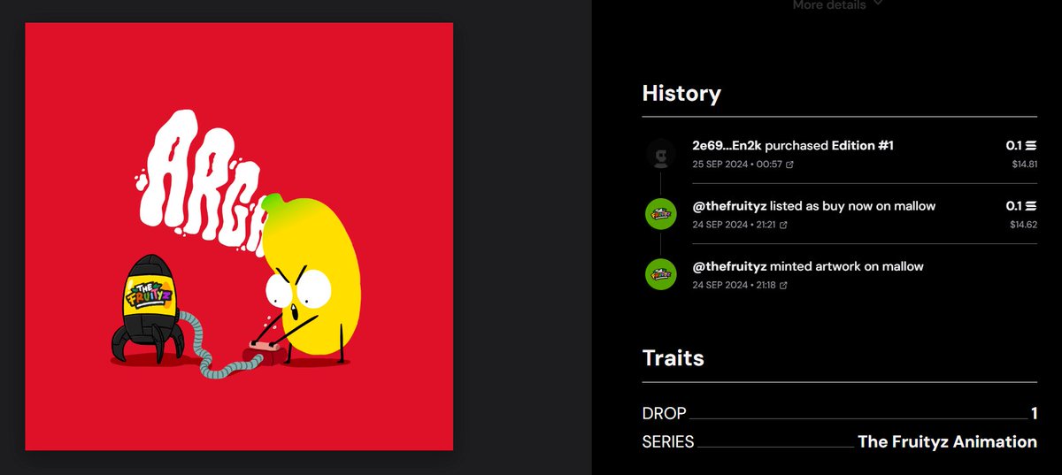Click the DROP trait value 1
This screenshot has width=1062, height=475.
point(1034,413)
